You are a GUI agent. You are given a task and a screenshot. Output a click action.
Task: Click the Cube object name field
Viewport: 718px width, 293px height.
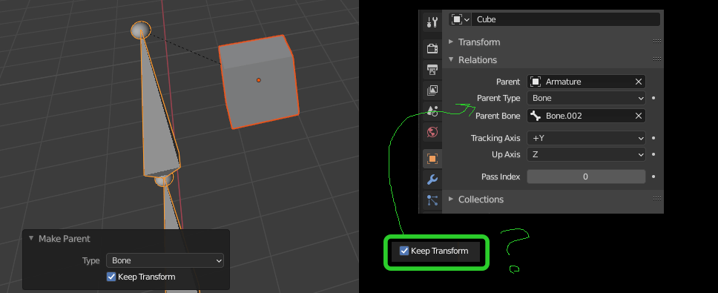[x=565, y=19]
